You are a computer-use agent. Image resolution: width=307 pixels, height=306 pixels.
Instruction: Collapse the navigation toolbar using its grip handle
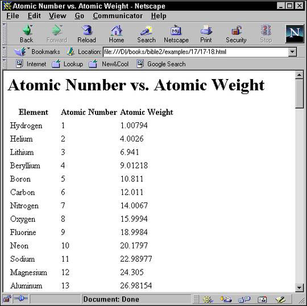pyautogui.click(x=4, y=34)
